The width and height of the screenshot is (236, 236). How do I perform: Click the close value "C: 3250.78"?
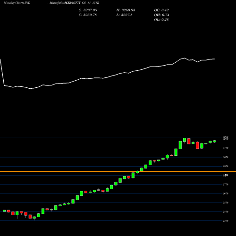[88, 15]
